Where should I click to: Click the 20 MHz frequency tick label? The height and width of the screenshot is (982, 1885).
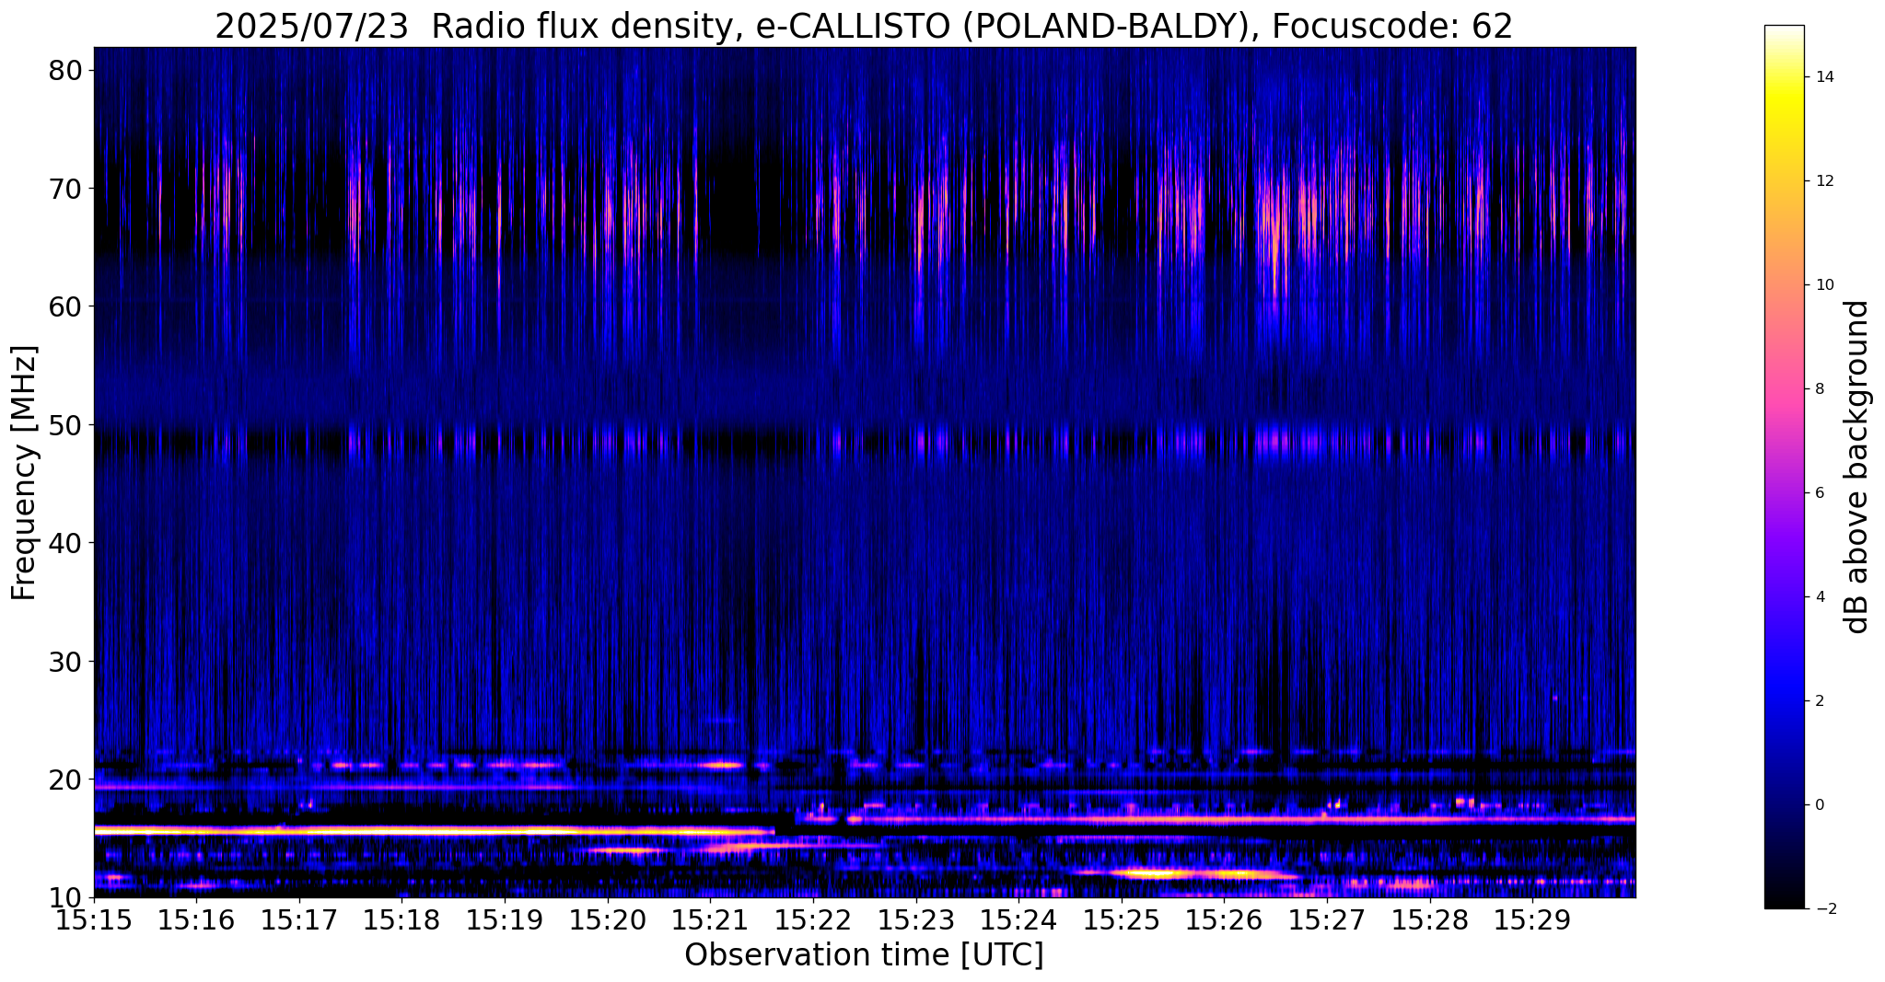(x=65, y=780)
